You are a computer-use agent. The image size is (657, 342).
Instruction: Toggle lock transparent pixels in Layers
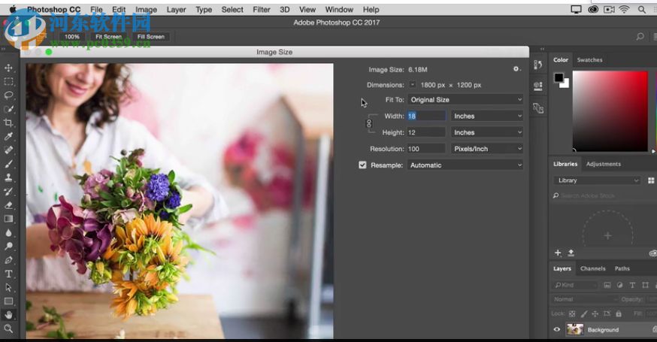(x=572, y=313)
